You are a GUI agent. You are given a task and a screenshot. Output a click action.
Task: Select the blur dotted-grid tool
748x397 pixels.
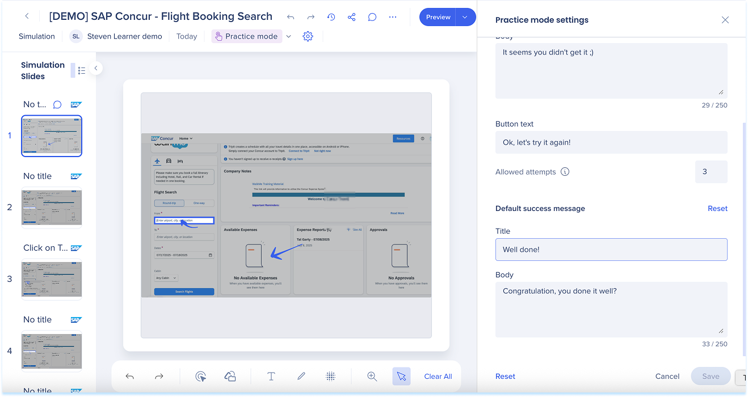(x=331, y=376)
